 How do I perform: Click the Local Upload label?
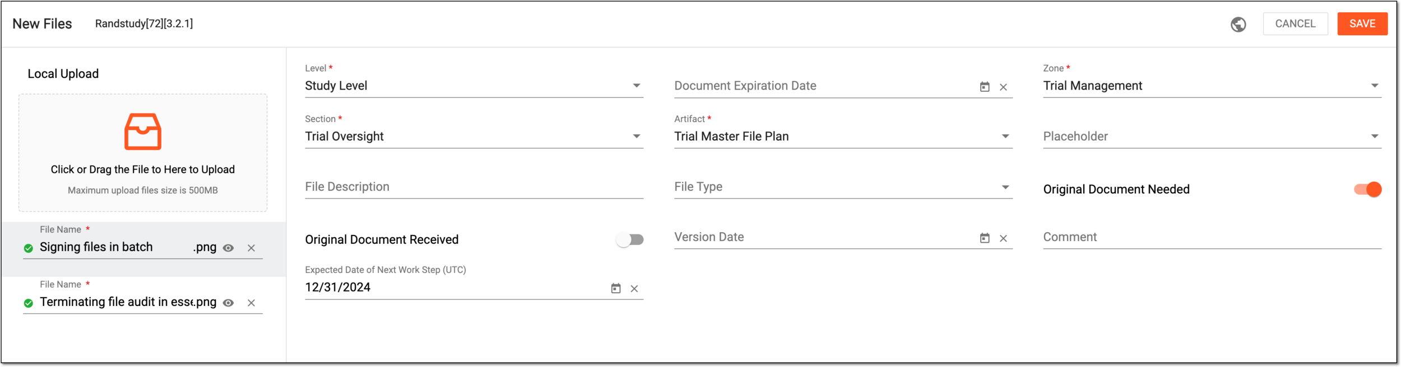pyautogui.click(x=63, y=74)
